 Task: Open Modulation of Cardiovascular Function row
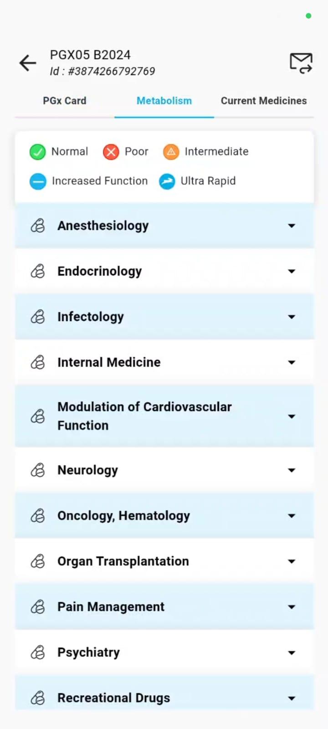click(x=164, y=416)
